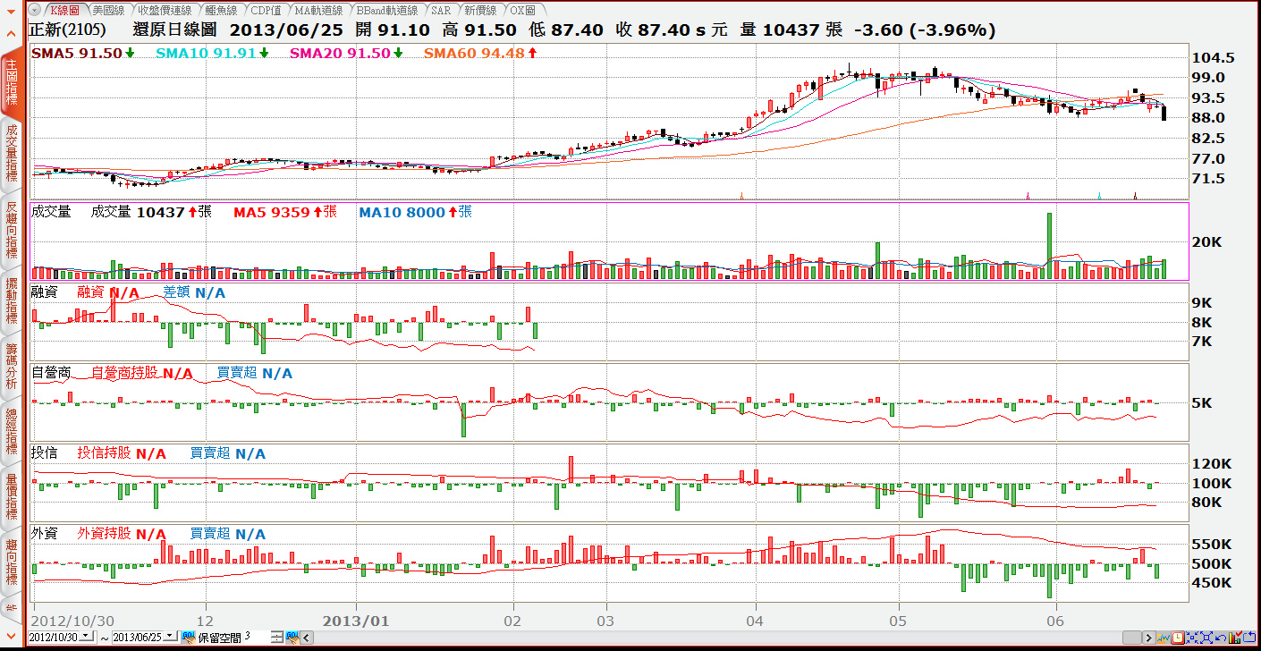Switch to the 收盤價連線 tab
The image size is (1261, 651).
tap(165, 10)
